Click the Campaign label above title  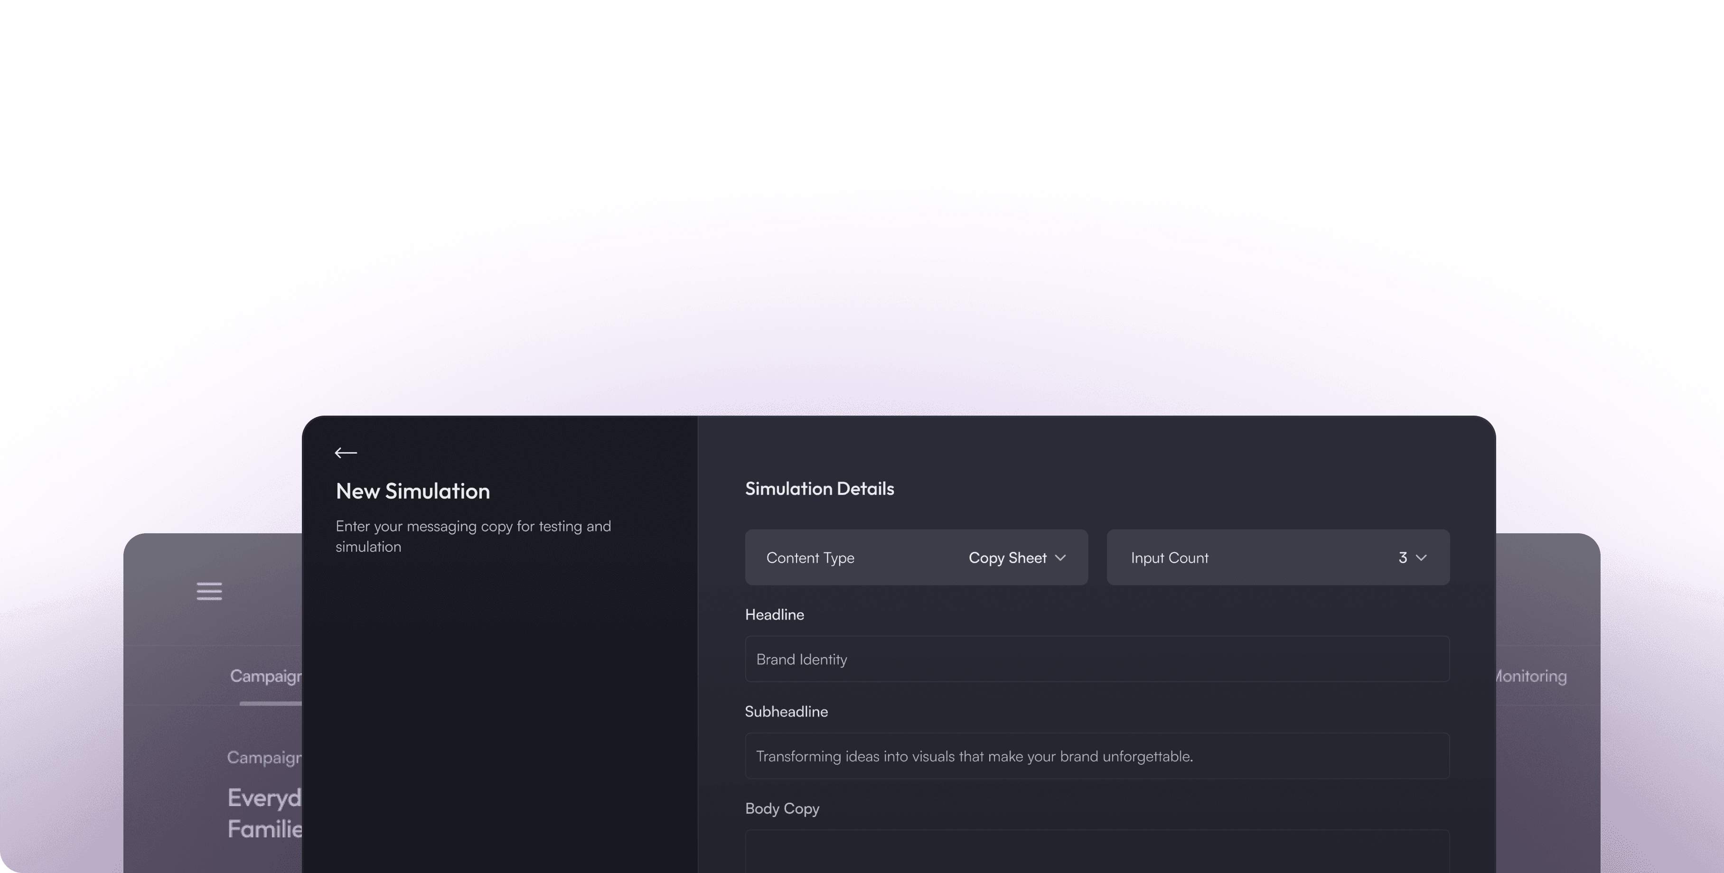coord(264,757)
